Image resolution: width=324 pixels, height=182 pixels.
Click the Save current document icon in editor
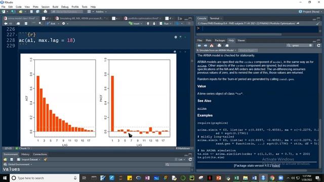(26, 24)
